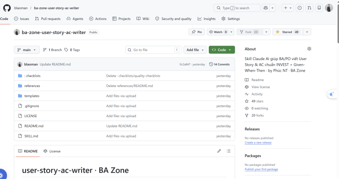Screen dimensions: 339x179
Task: Click the references folder icon
Action: click(x=20, y=86)
